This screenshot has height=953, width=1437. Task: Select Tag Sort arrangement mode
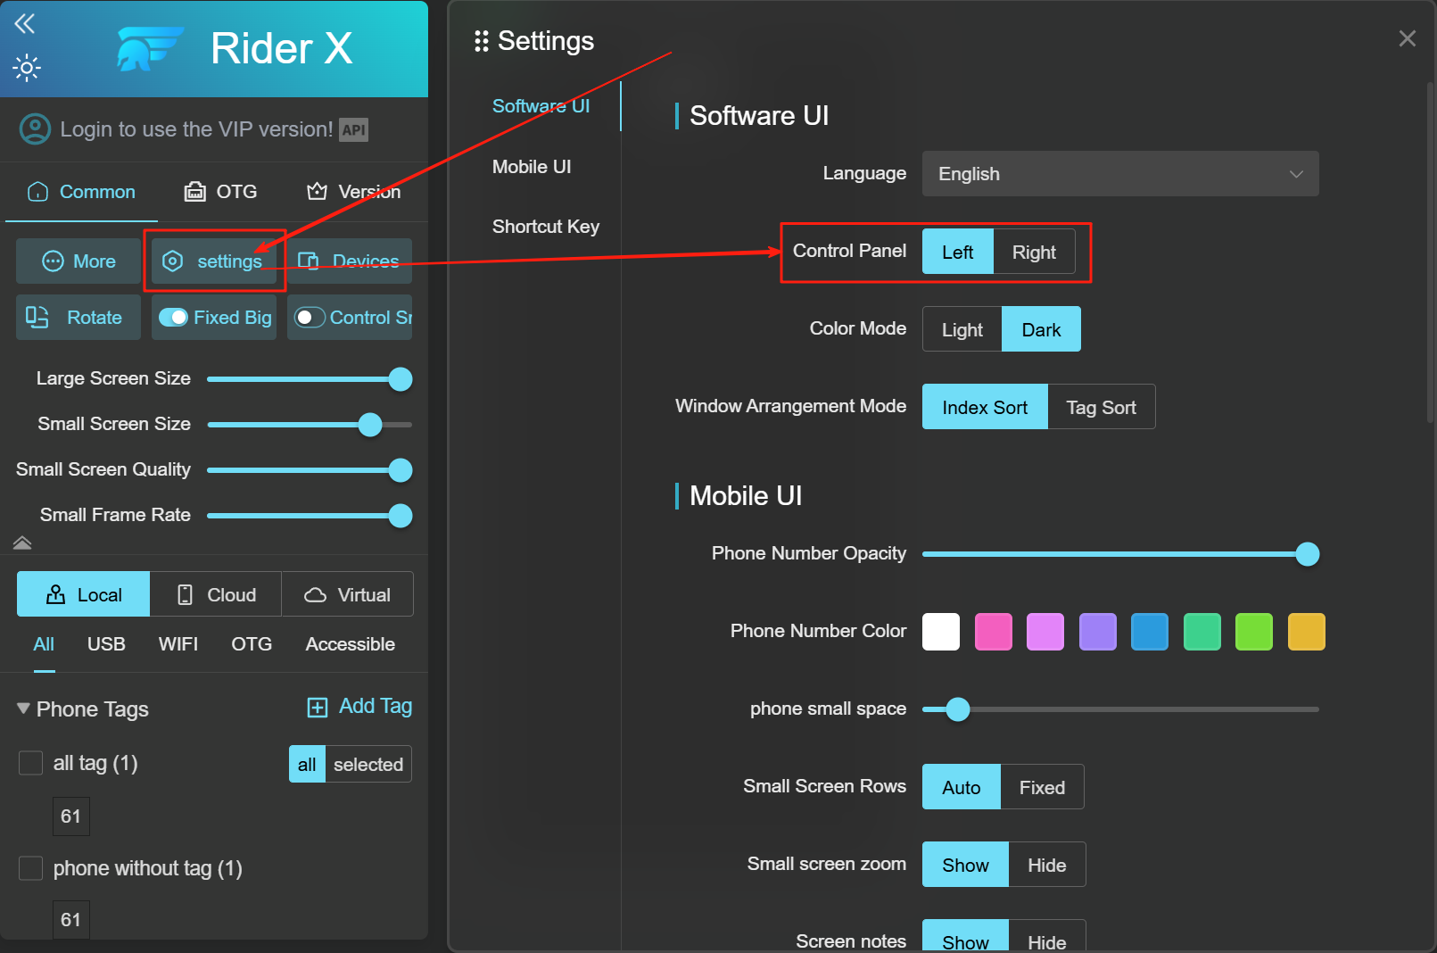tap(1102, 408)
